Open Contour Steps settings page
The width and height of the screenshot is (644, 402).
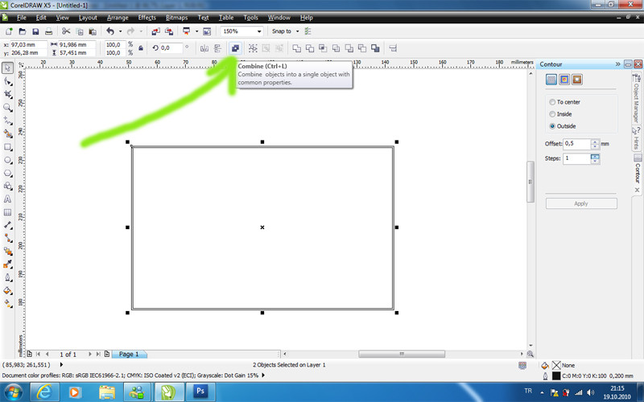click(551, 80)
